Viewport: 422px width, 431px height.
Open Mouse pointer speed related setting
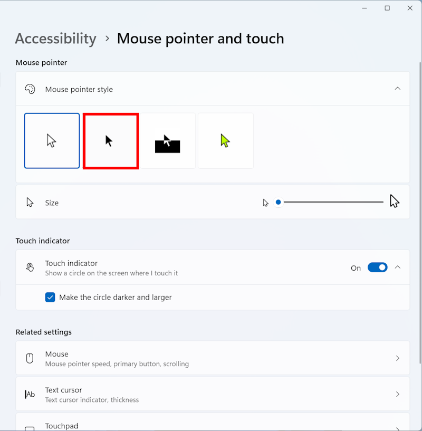[x=117, y=363]
